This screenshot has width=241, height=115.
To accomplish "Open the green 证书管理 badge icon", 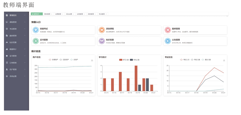I will [36, 41].
